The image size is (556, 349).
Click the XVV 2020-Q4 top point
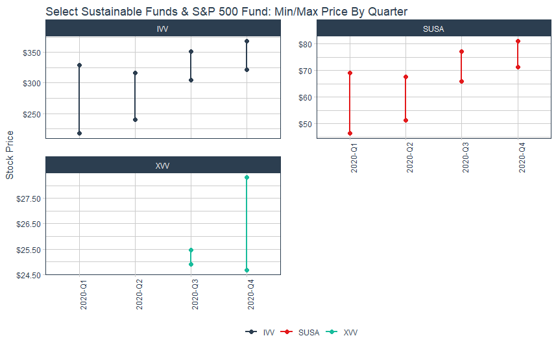coord(247,177)
